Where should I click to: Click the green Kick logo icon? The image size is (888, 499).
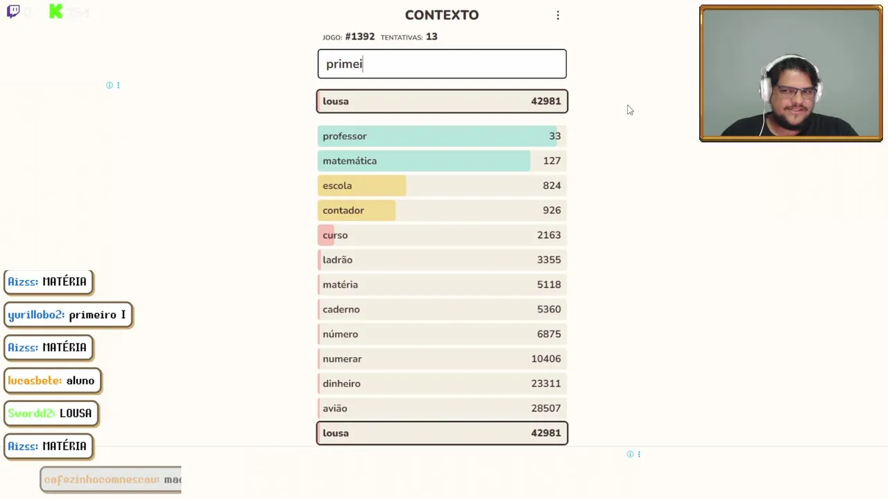56,11
